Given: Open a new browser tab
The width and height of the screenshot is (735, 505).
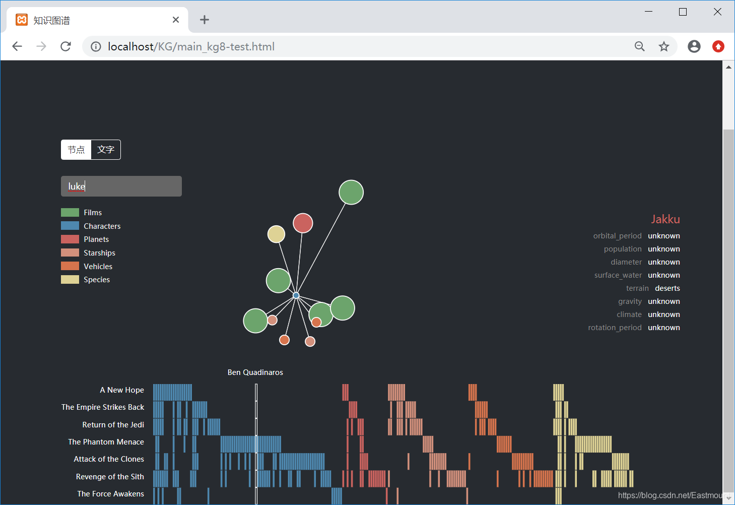Looking at the screenshot, I should (204, 20).
